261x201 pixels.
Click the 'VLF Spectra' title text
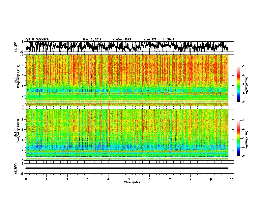point(38,39)
